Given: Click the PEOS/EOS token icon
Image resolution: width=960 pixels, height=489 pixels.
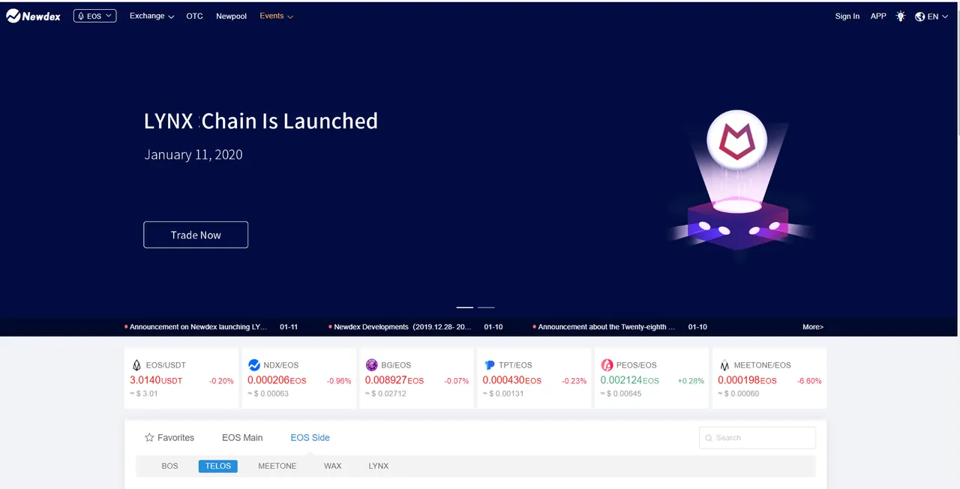Looking at the screenshot, I should (x=607, y=365).
